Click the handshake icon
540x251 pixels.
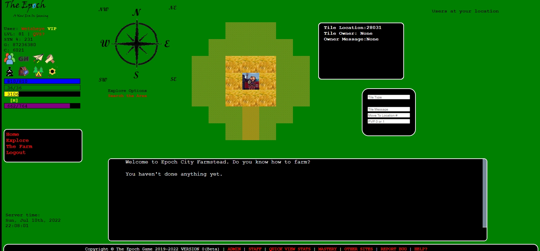[50, 59]
